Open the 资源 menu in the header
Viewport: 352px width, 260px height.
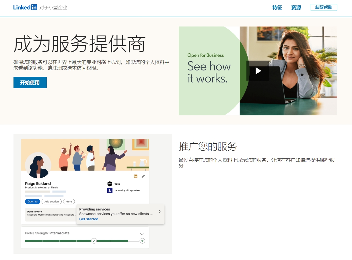coord(296,8)
